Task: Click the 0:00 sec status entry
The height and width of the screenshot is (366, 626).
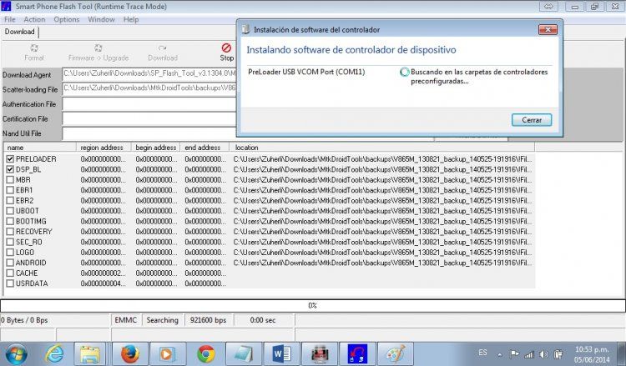Action: click(x=263, y=320)
